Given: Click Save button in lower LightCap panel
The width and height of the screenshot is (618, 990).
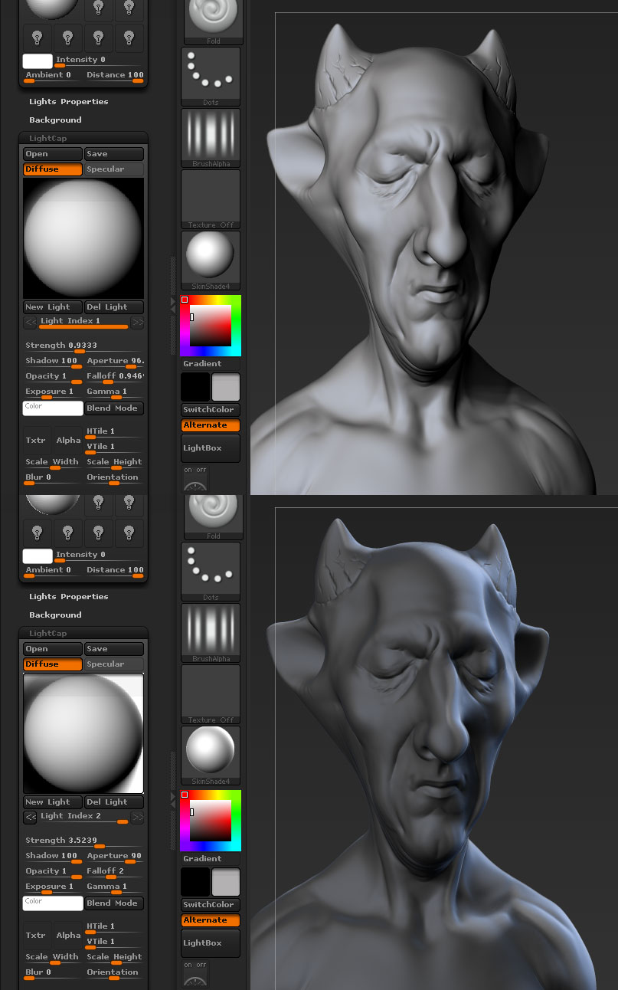Looking at the screenshot, I should 114,649.
